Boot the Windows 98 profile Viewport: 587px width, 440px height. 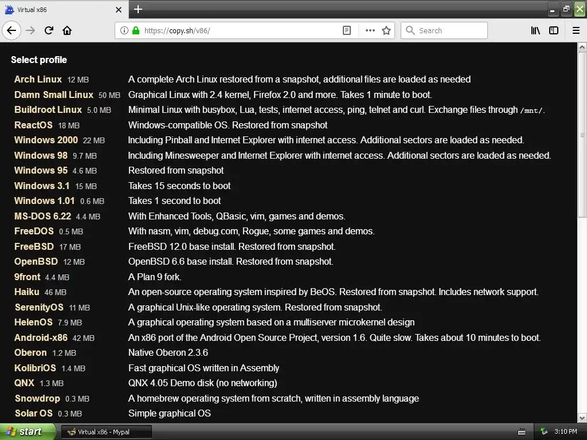click(41, 155)
